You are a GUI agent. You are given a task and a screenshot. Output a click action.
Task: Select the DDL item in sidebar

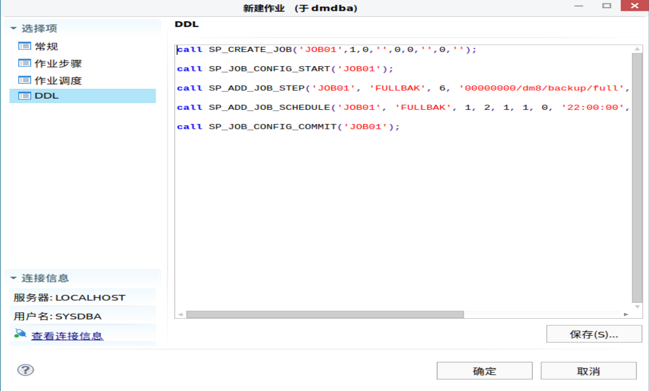83,96
